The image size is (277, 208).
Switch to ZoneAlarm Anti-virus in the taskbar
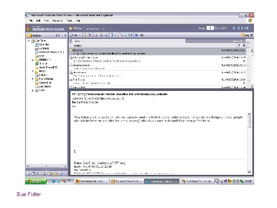pyautogui.click(x=91, y=181)
